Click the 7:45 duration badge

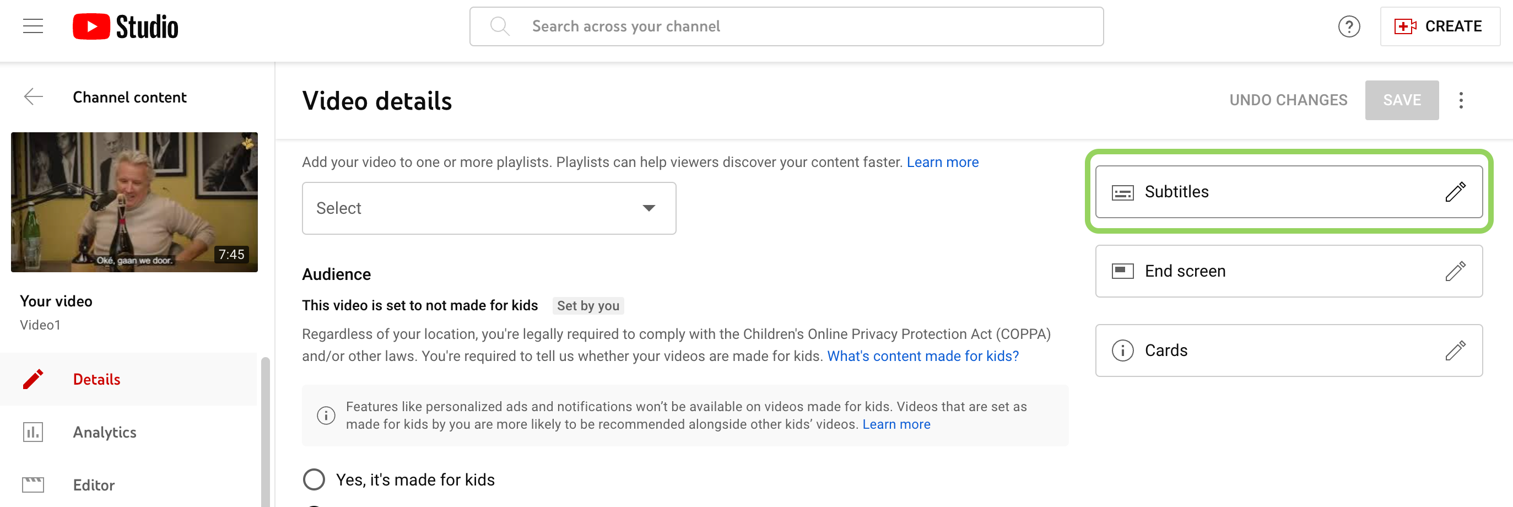coord(231,255)
